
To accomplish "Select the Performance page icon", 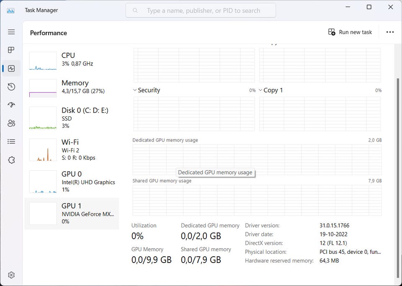I will point(11,68).
